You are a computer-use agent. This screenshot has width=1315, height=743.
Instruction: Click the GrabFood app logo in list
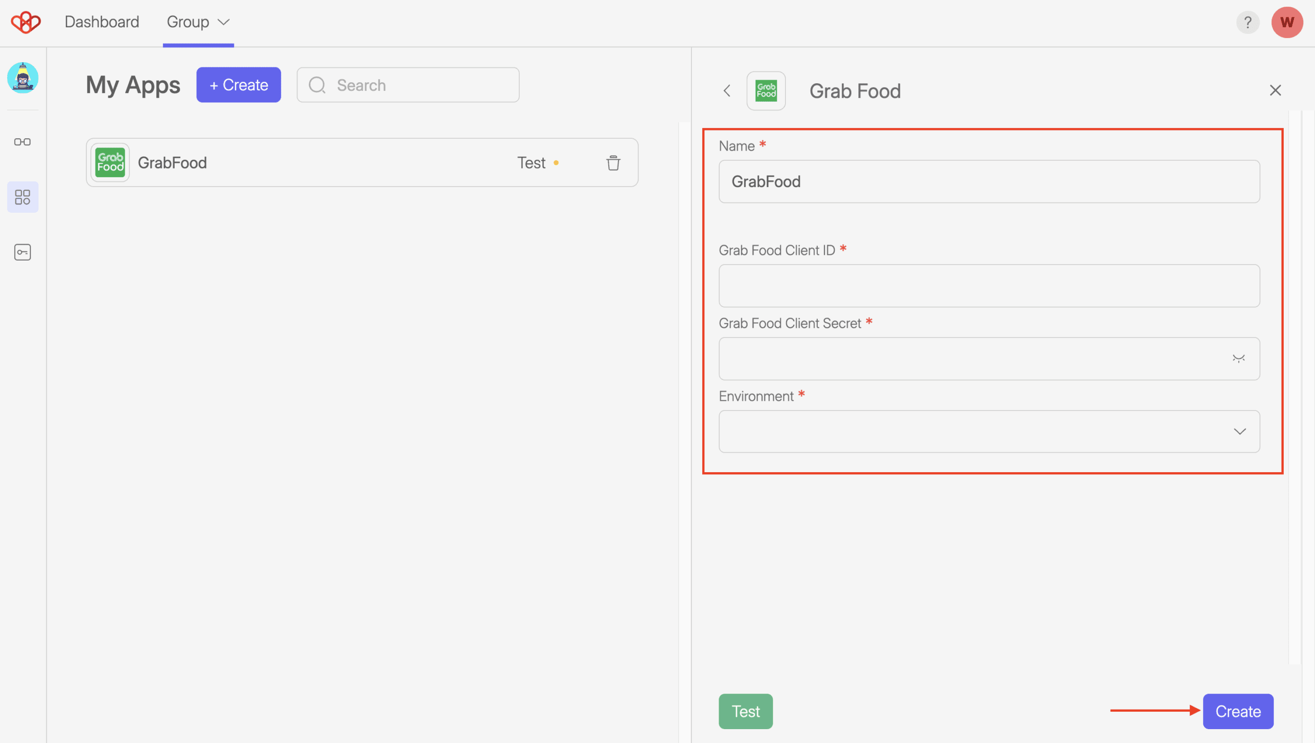(x=110, y=162)
